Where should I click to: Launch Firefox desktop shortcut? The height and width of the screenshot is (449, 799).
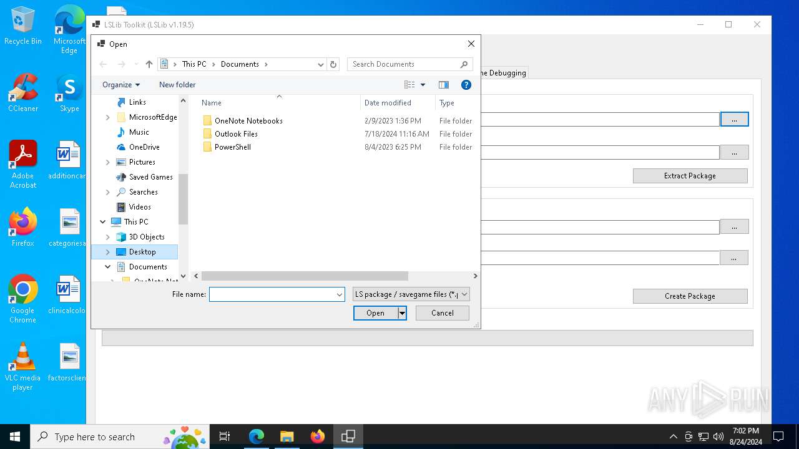pos(23,228)
